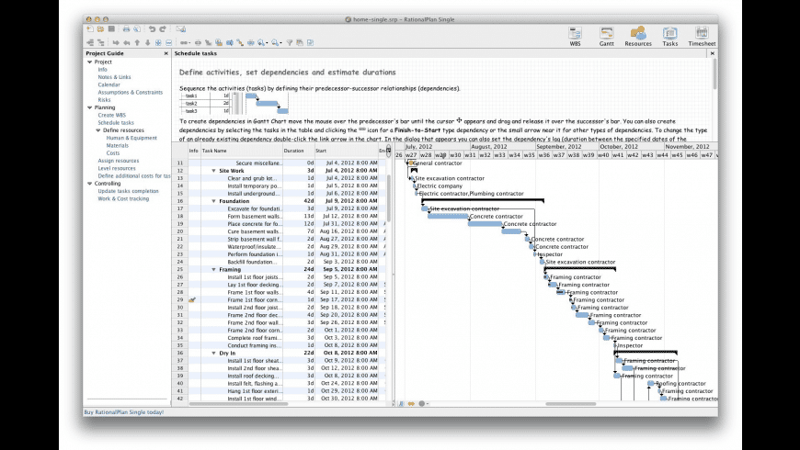Open the Tasks view
Viewport: 800px width, 450px height.
[x=670, y=37]
